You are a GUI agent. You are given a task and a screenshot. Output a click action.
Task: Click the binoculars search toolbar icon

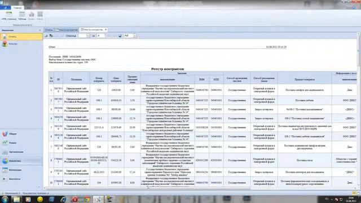coord(51,36)
